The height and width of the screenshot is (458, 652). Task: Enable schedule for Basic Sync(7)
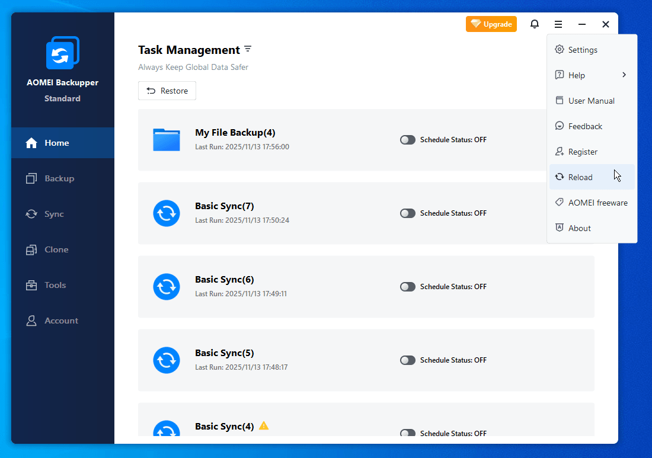(x=408, y=213)
